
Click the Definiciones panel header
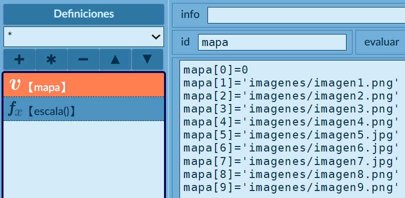(x=83, y=14)
